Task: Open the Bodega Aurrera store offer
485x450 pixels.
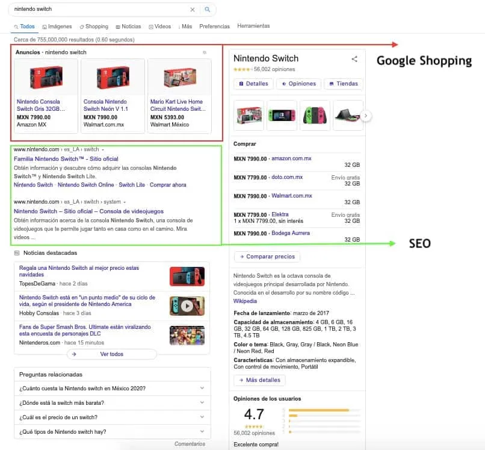Action: (291, 233)
